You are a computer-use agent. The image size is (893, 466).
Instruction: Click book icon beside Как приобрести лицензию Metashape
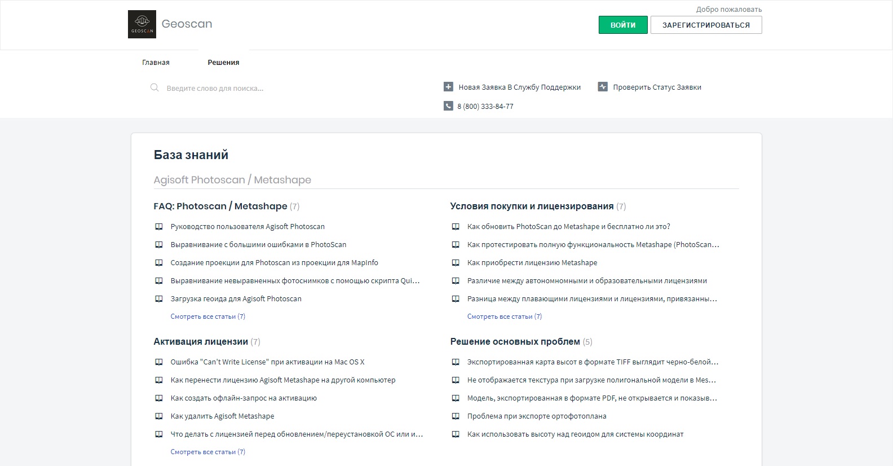(456, 263)
